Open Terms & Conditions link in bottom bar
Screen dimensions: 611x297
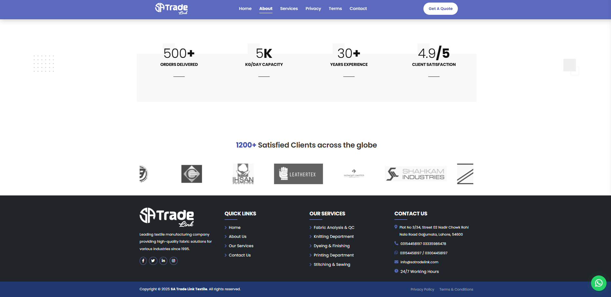pyautogui.click(x=456, y=289)
